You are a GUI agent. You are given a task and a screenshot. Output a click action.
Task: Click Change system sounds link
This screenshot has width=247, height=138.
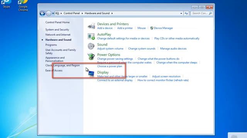[142, 49]
